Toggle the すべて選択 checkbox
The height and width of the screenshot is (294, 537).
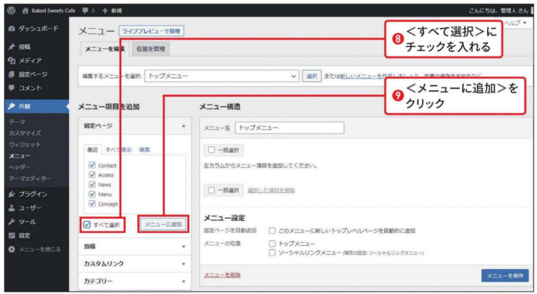[88, 225]
